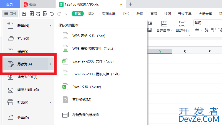Viewport: 222px width, 125px height.
Task: Choose 打开(O) in file menu
Action: click(28, 38)
